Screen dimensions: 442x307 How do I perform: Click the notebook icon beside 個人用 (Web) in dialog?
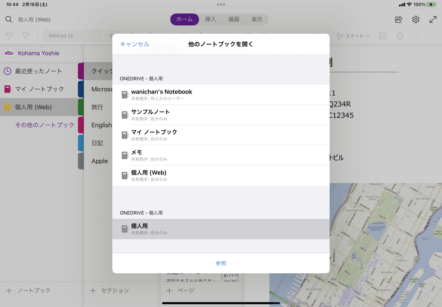(125, 176)
